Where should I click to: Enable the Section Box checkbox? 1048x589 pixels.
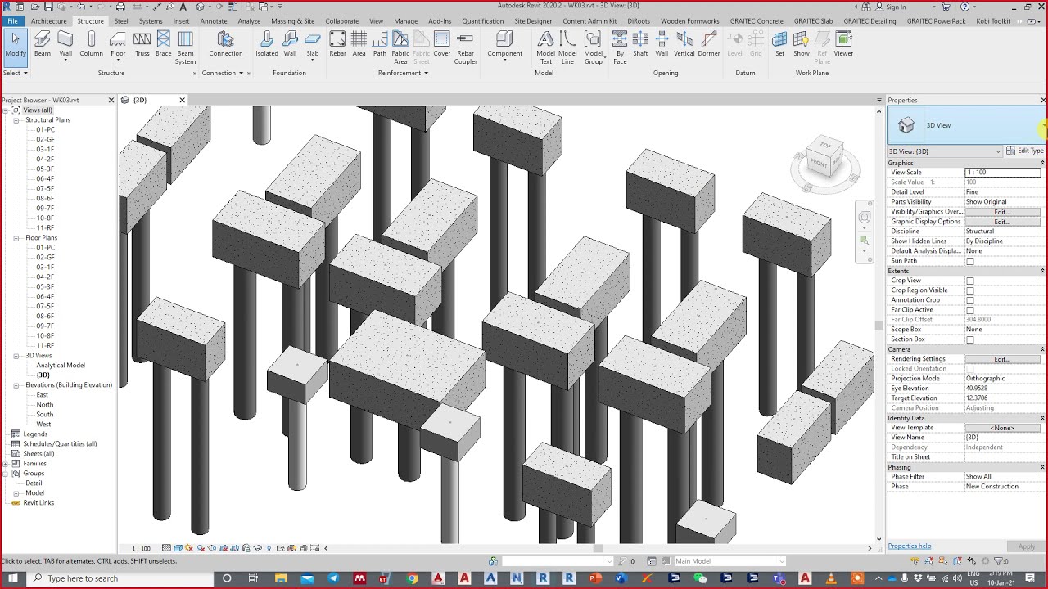(x=970, y=339)
